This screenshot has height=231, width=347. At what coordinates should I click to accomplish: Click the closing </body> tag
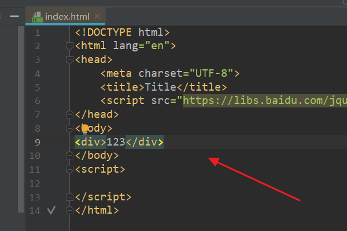click(97, 155)
